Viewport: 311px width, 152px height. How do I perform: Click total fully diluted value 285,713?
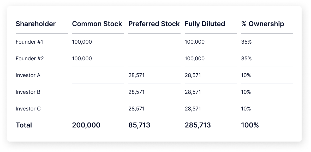click(198, 125)
